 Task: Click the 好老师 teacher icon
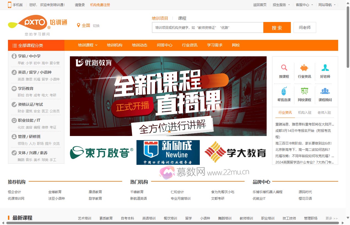(325, 68)
